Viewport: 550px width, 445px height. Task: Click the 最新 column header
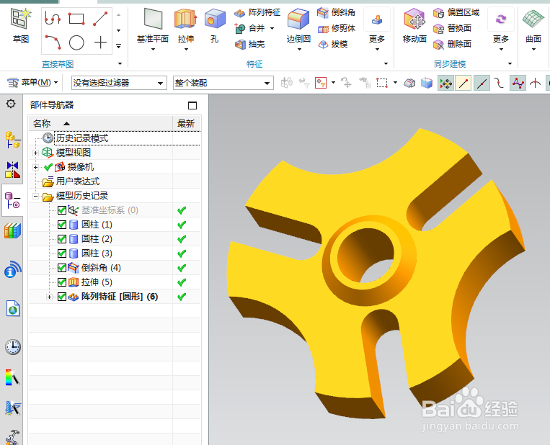tap(186, 123)
